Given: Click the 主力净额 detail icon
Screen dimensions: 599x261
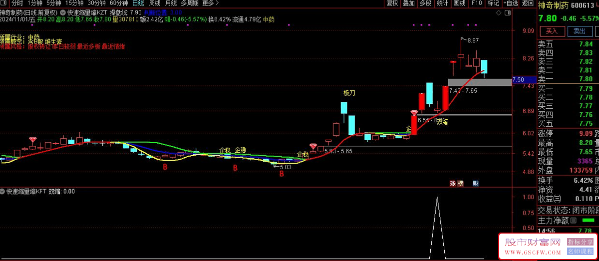Looking at the screenshot, I should 573,220.
